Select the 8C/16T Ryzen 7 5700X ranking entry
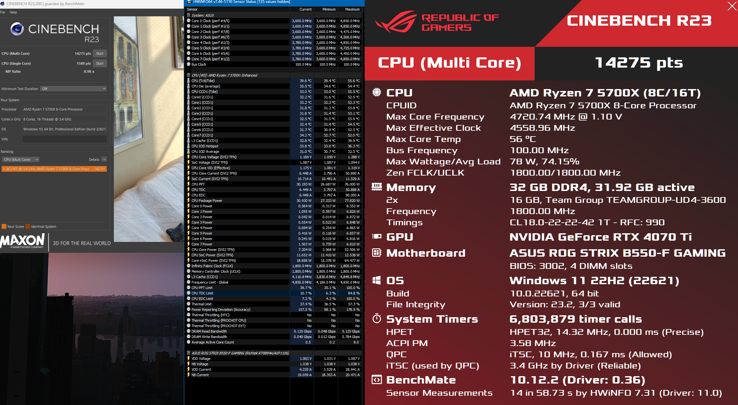The height and width of the screenshot is (405, 738). click(54, 169)
